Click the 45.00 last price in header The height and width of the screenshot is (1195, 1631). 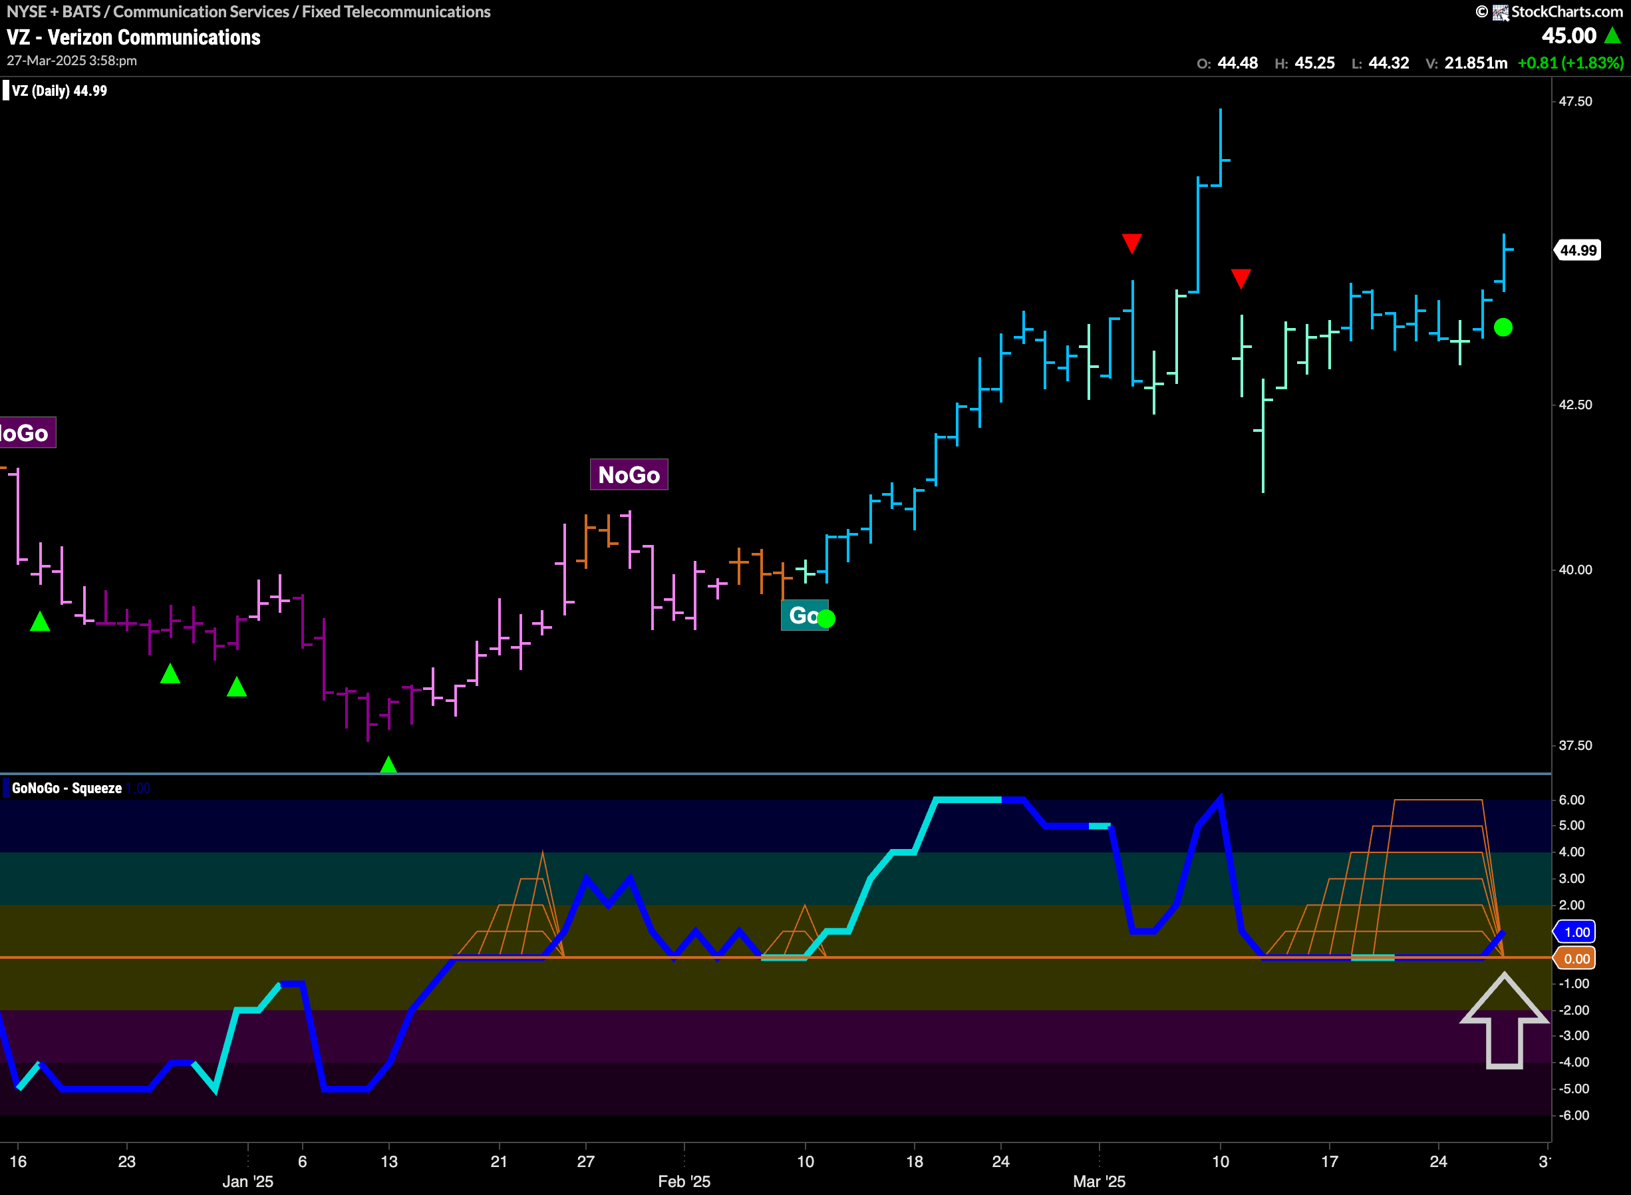tap(1569, 35)
